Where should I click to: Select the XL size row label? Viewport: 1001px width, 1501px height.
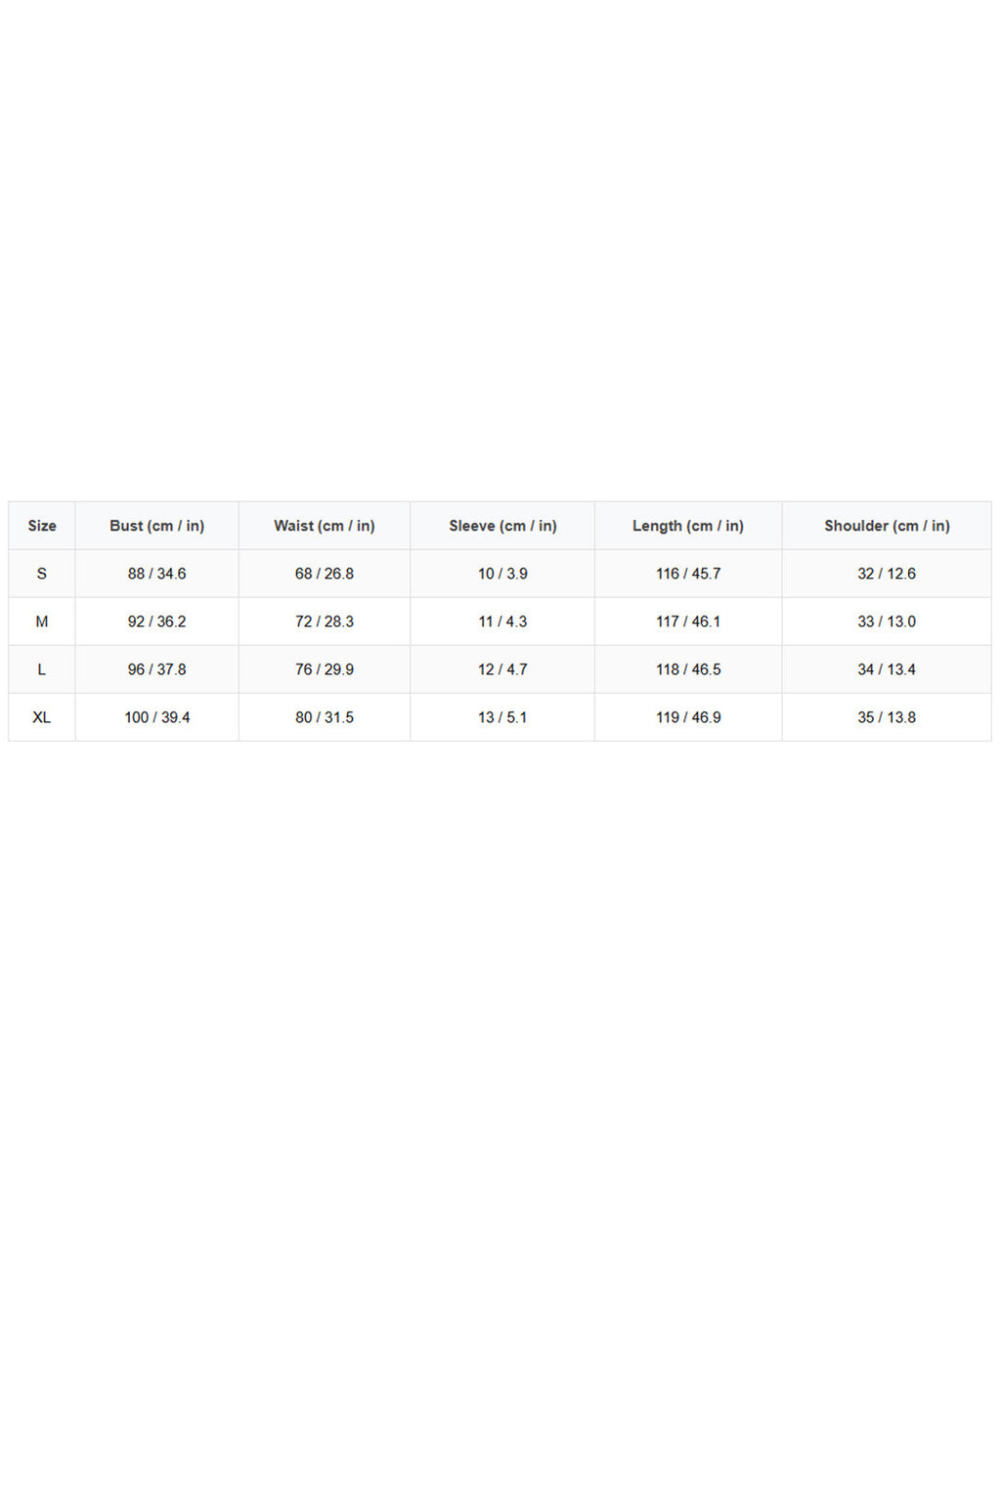click(x=42, y=717)
